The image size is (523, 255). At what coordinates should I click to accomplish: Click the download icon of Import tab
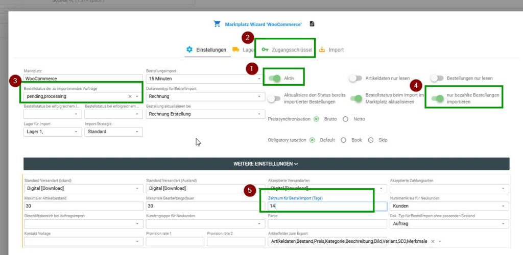[x=322, y=49]
